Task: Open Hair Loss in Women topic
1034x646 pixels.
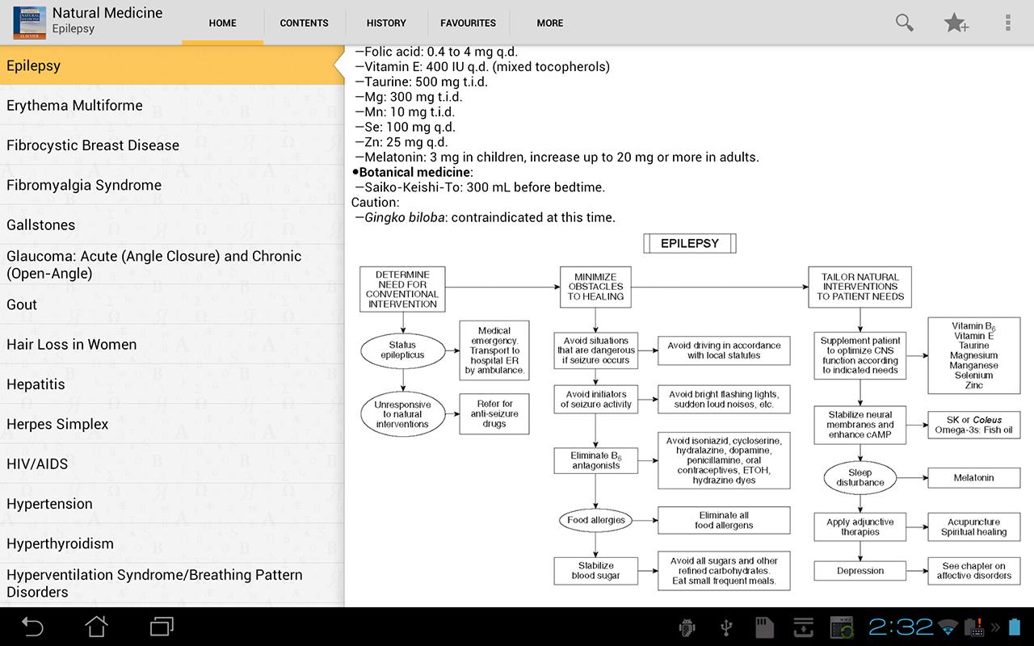Action: coord(172,344)
